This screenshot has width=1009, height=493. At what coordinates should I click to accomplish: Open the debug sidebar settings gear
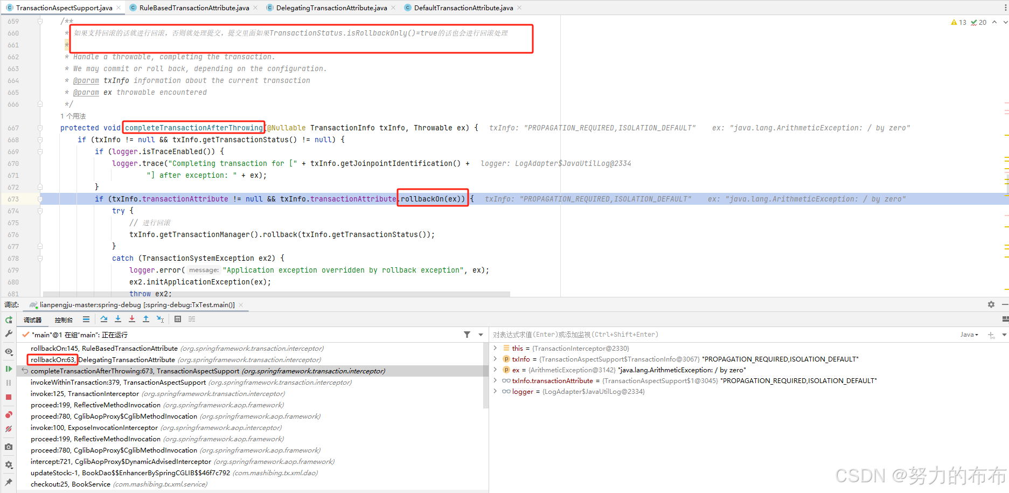pyautogui.click(x=9, y=464)
